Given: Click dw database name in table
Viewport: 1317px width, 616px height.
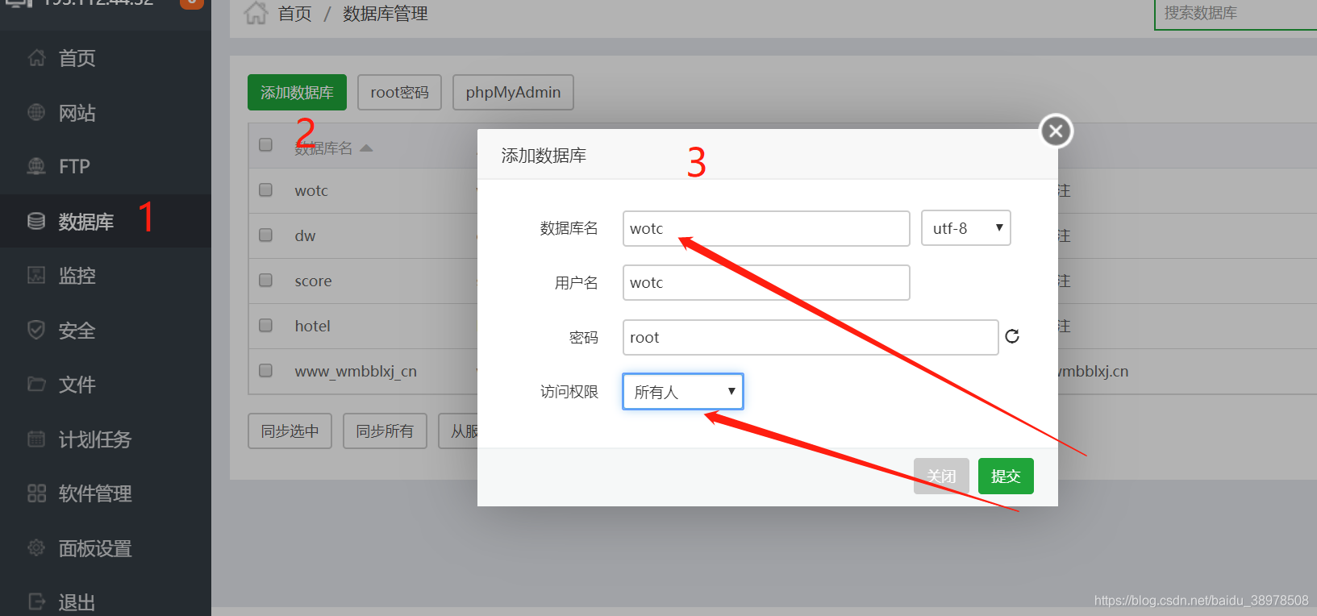Looking at the screenshot, I should tap(305, 235).
